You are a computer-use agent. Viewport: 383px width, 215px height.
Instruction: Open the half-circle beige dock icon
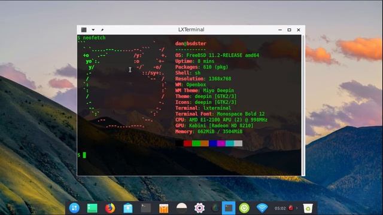click(x=182, y=208)
